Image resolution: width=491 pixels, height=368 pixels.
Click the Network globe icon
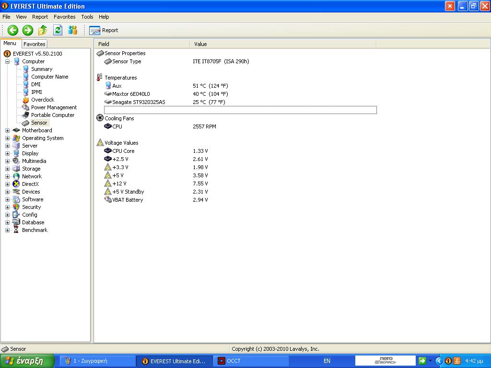click(x=16, y=176)
